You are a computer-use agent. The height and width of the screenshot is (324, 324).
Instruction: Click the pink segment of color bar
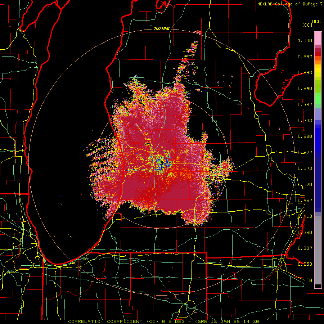point(318,38)
